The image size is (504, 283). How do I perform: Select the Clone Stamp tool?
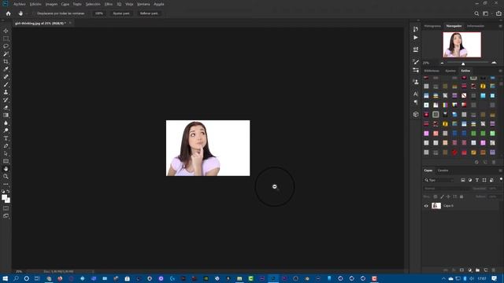coord(6,92)
